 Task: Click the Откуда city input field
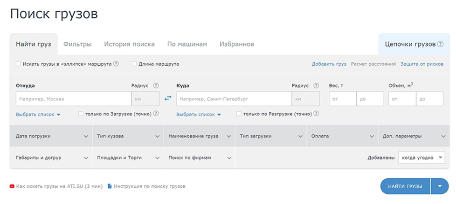[x=74, y=99]
